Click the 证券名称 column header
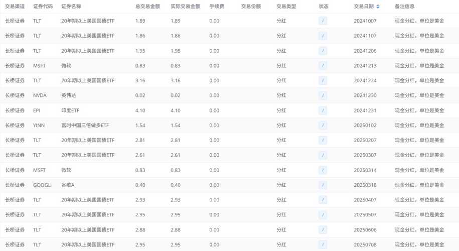Image resolution: width=459 pixels, height=251 pixels. (x=71, y=7)
